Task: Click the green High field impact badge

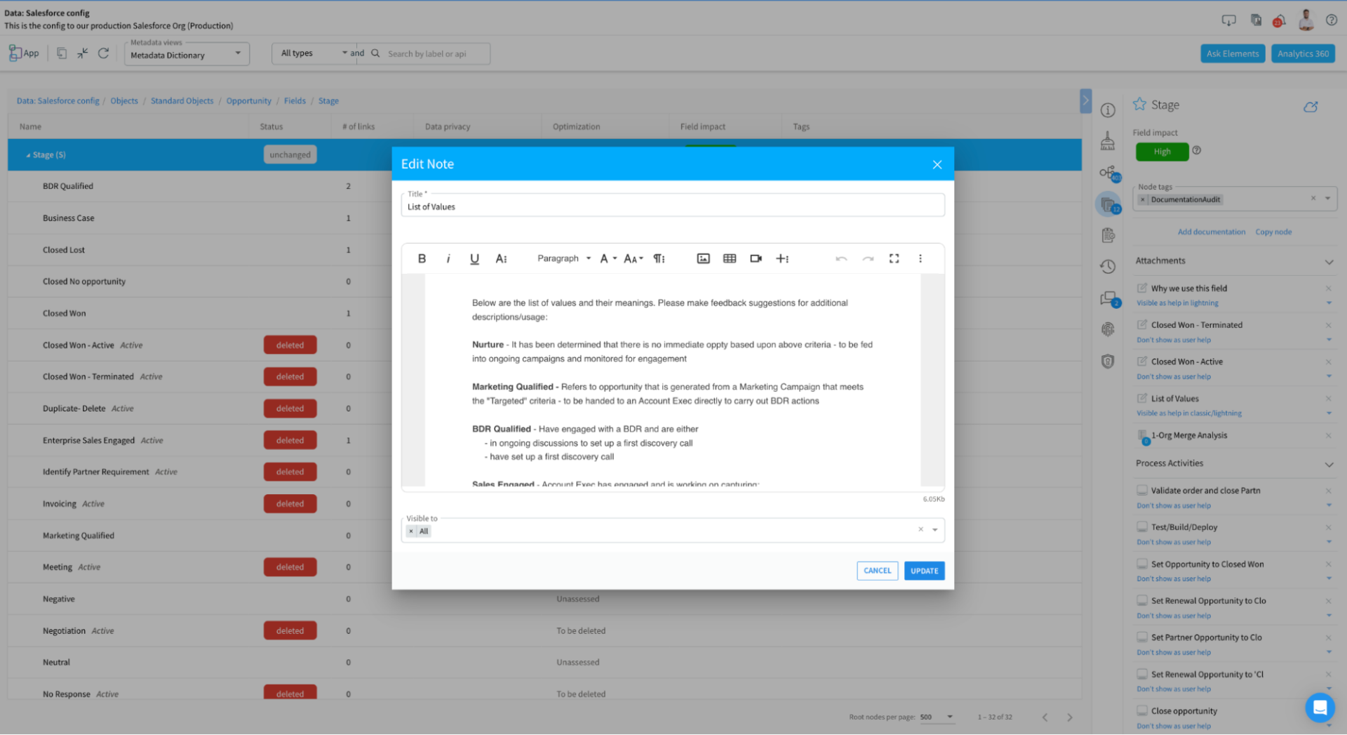Action: pyautogui.click(x=1162, y=151)
